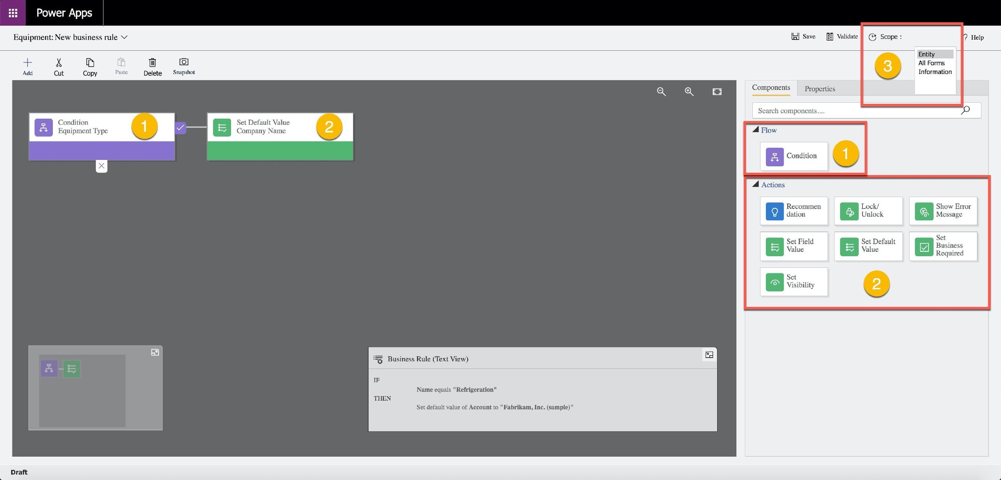Save the business rule

(x=803, y=36)
